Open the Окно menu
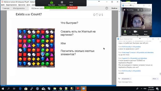The height and width of the screenshot is (91, 161). (28, 5)
